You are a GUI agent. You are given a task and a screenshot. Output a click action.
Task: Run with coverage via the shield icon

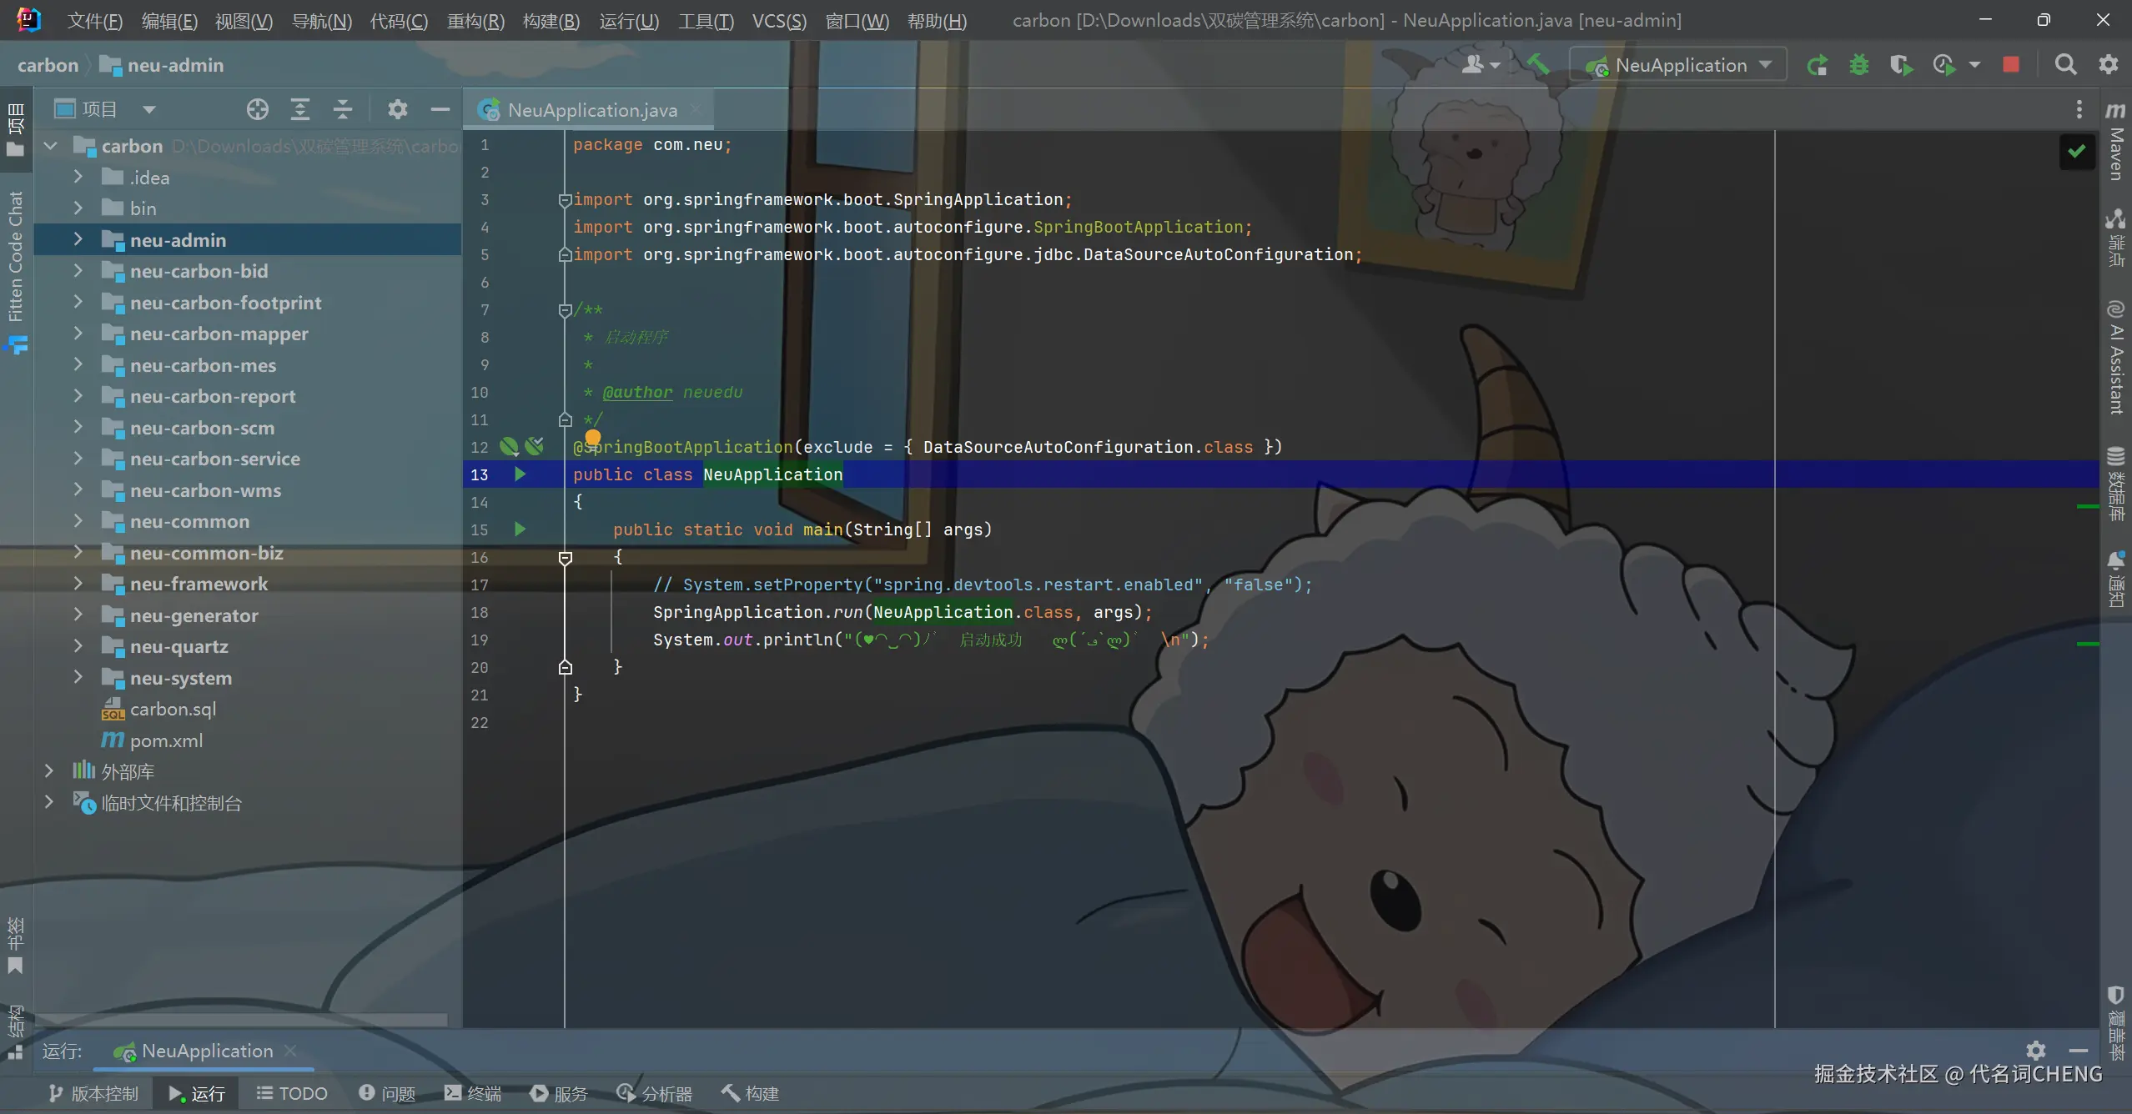pos(1901,65)
